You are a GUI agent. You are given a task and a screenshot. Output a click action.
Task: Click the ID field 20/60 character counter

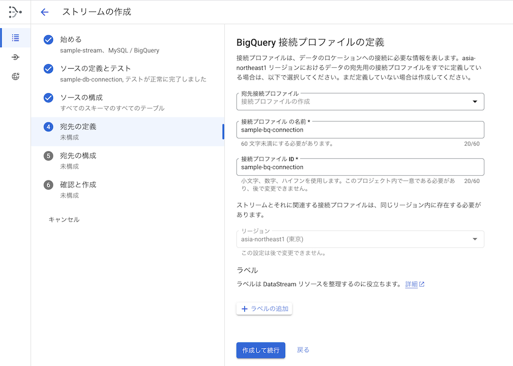[x=472, y=181]
